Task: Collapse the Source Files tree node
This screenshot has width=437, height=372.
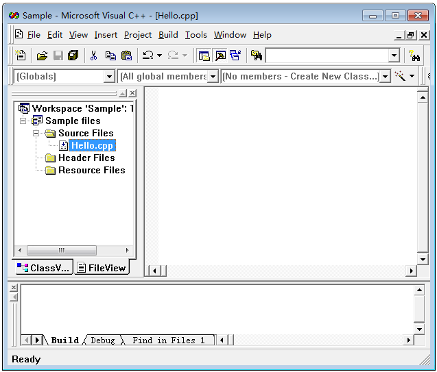Action: 36,134
